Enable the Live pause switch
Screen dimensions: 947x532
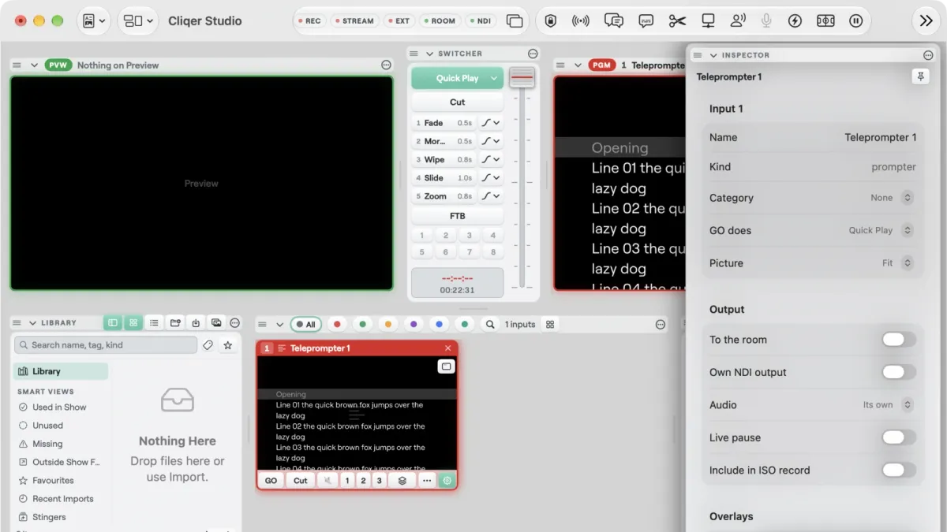[899, 437]
